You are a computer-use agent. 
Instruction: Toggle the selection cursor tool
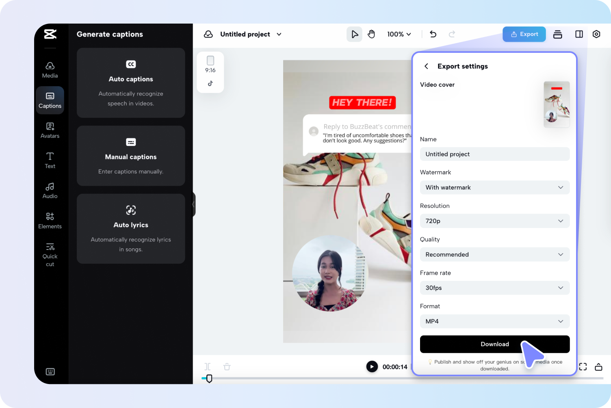coord(354,34)
